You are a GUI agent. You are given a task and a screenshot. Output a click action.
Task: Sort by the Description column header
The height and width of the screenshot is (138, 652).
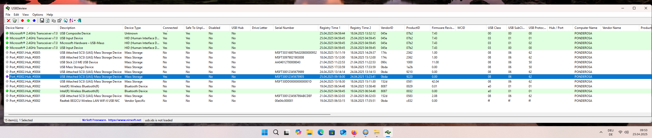(91, 28)
